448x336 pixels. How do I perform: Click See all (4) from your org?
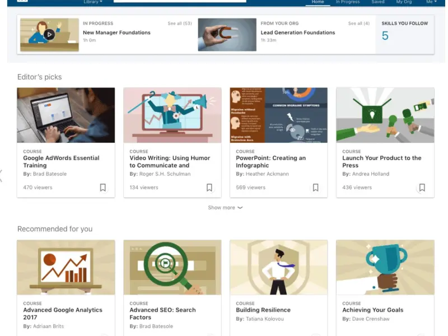coord(358,24)
